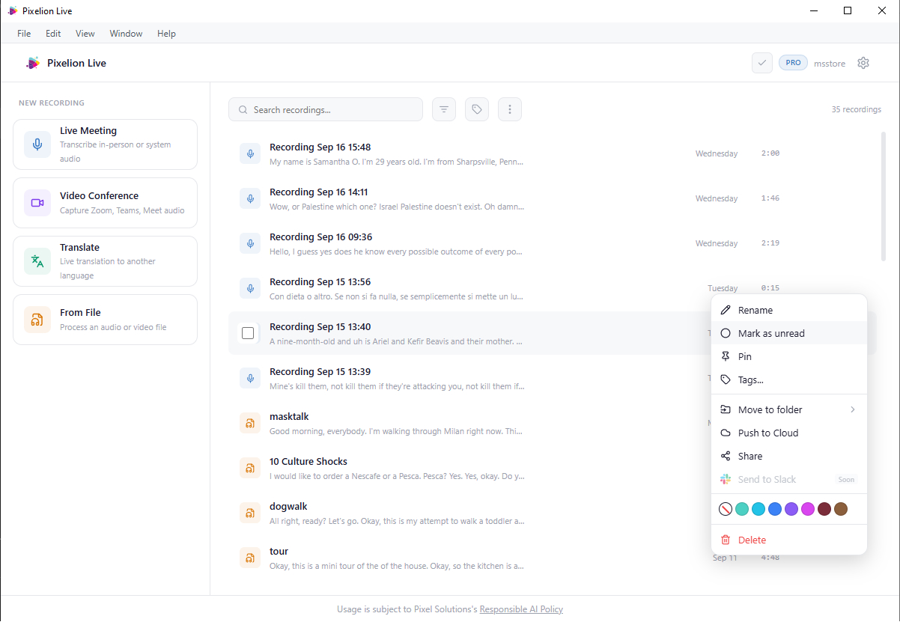
Task: Click the Pixelion Live logo in header
Action: (x=32, y=63)
